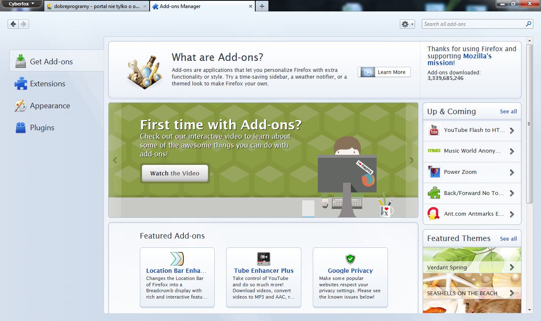Click the Music World Anonymous mwa icon

[x=434, y=151]
